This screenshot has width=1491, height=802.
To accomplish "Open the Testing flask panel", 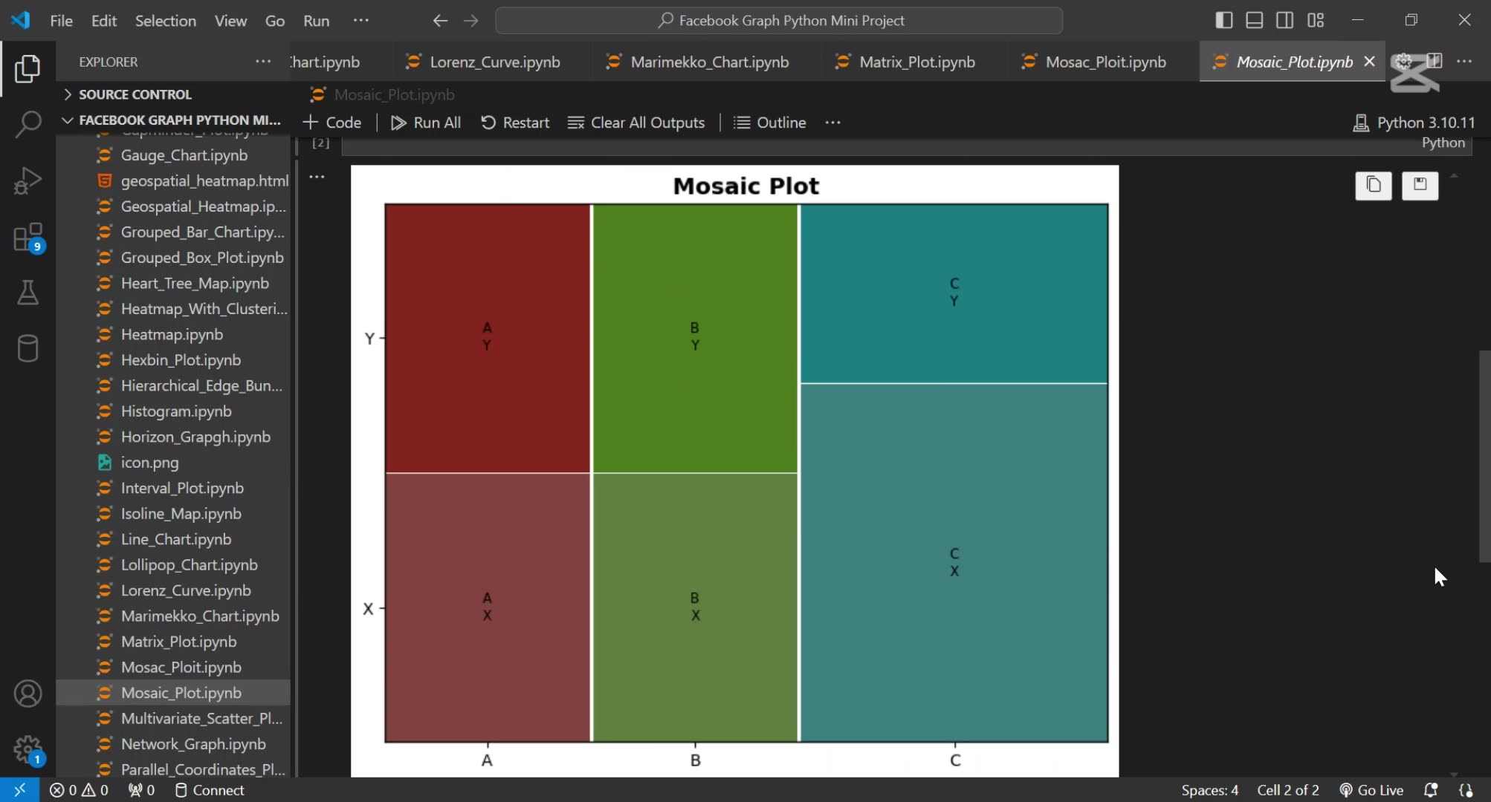I will (x=28, y=293).
